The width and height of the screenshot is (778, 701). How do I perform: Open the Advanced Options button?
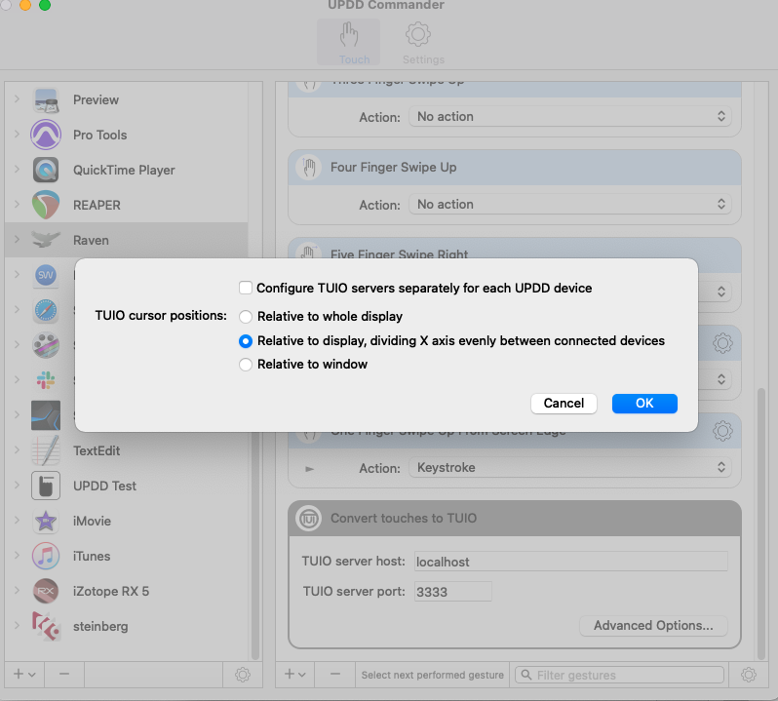pos(653,626)
